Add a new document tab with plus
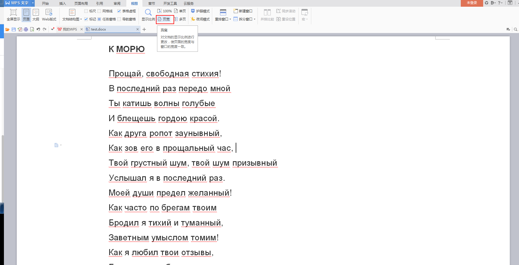Image resolution: width=519 pixels, height=265 pixels. point(144,29)
